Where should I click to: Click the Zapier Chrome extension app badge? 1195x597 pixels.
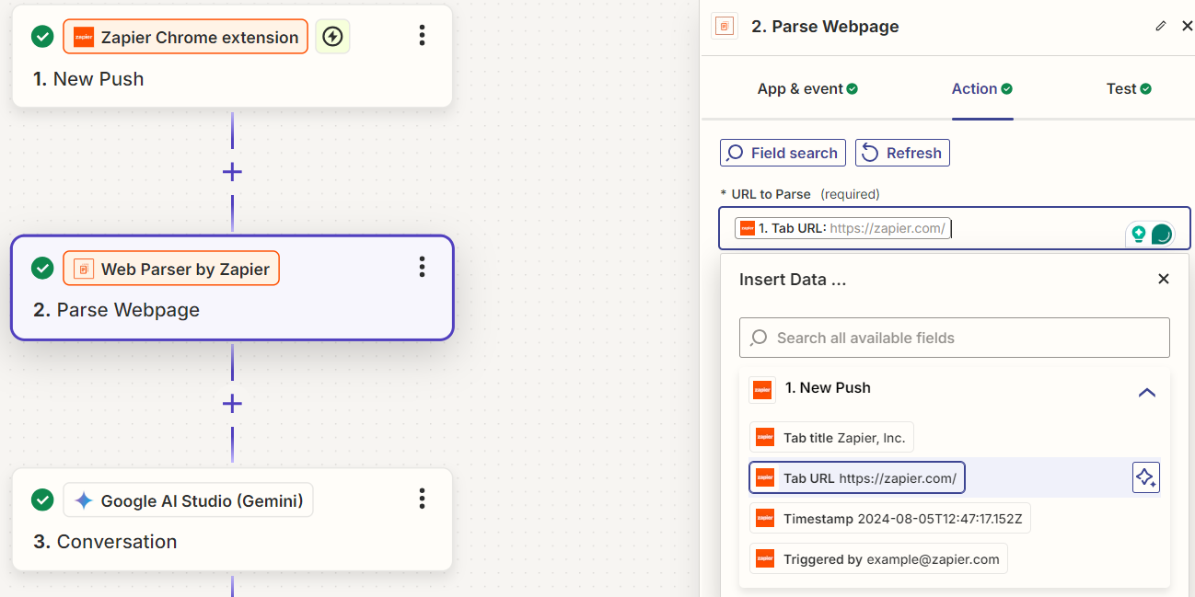(185, 37)
